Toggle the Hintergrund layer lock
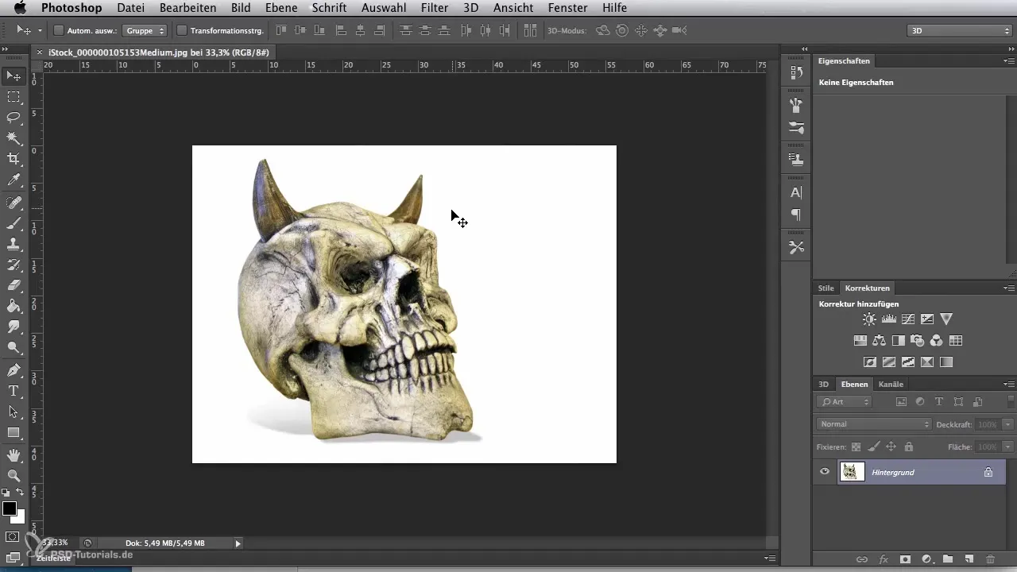Image resolution: width=1017 pixels, height=572 pixels. click(988, 472)
